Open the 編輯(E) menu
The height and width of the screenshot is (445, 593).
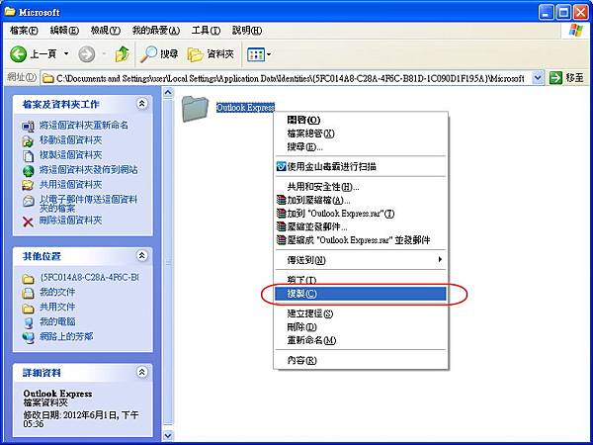[64, 31]
